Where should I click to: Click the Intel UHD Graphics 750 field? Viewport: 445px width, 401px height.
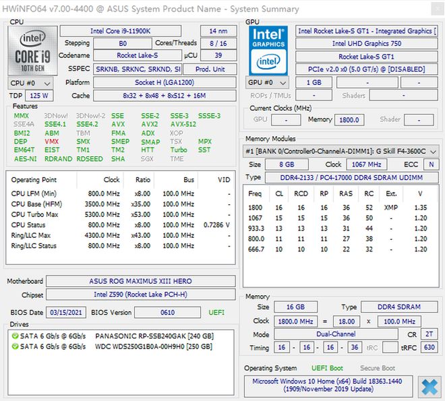(366, 43)
